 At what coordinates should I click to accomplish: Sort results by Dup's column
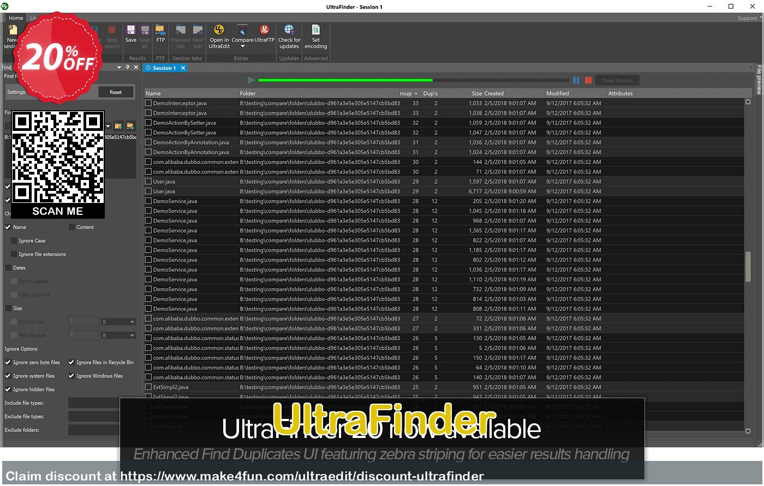tap(431, 93)
